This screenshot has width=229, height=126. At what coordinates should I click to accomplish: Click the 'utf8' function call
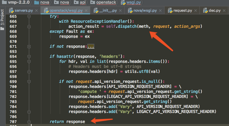click(x=144, y=72)
